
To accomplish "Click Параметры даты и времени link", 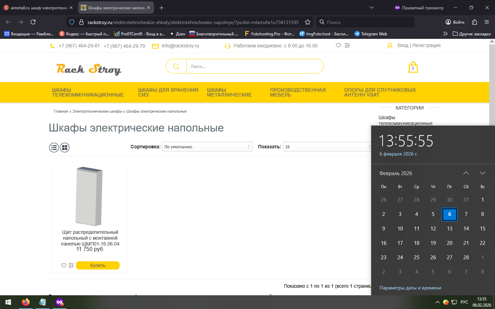I will [x=410, y=288].
